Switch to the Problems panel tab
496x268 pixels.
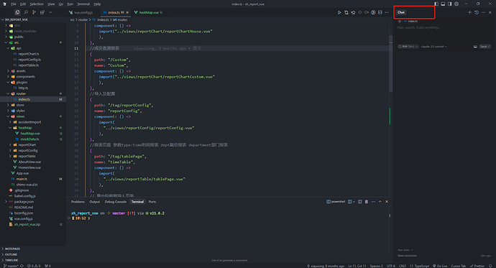coord(78,202)
